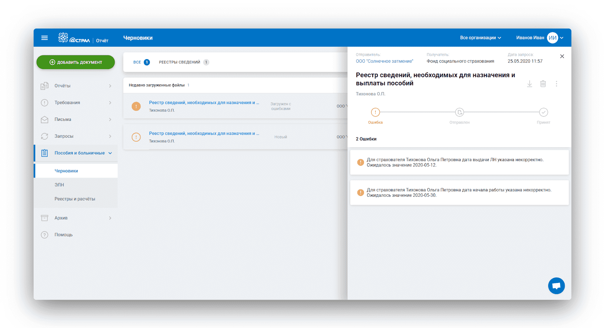The image size is (605, 328).
Task: Click the Требования sidebar icon
Action: (44, 103)
